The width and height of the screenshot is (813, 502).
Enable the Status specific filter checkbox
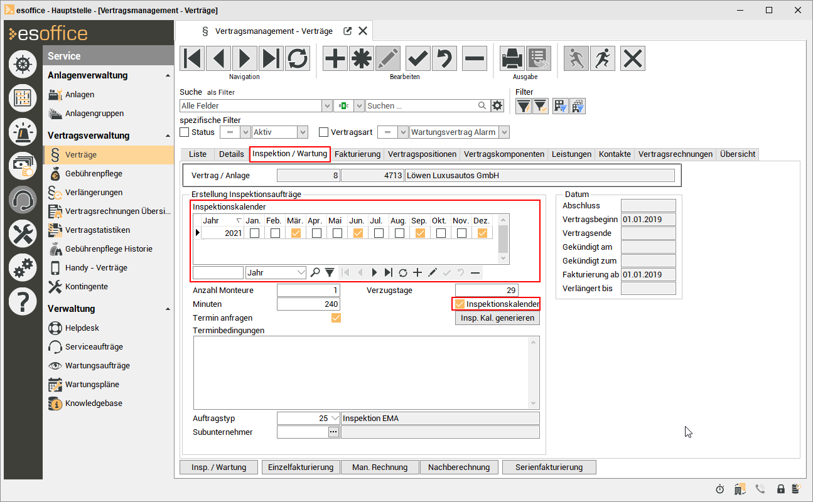185,132
